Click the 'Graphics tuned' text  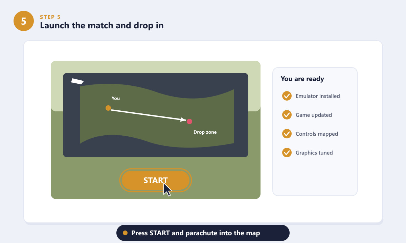pos(314,153)
